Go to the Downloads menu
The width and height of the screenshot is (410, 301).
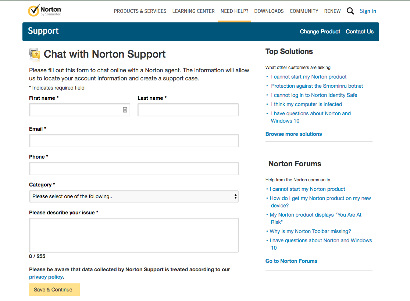click(269, 11)
